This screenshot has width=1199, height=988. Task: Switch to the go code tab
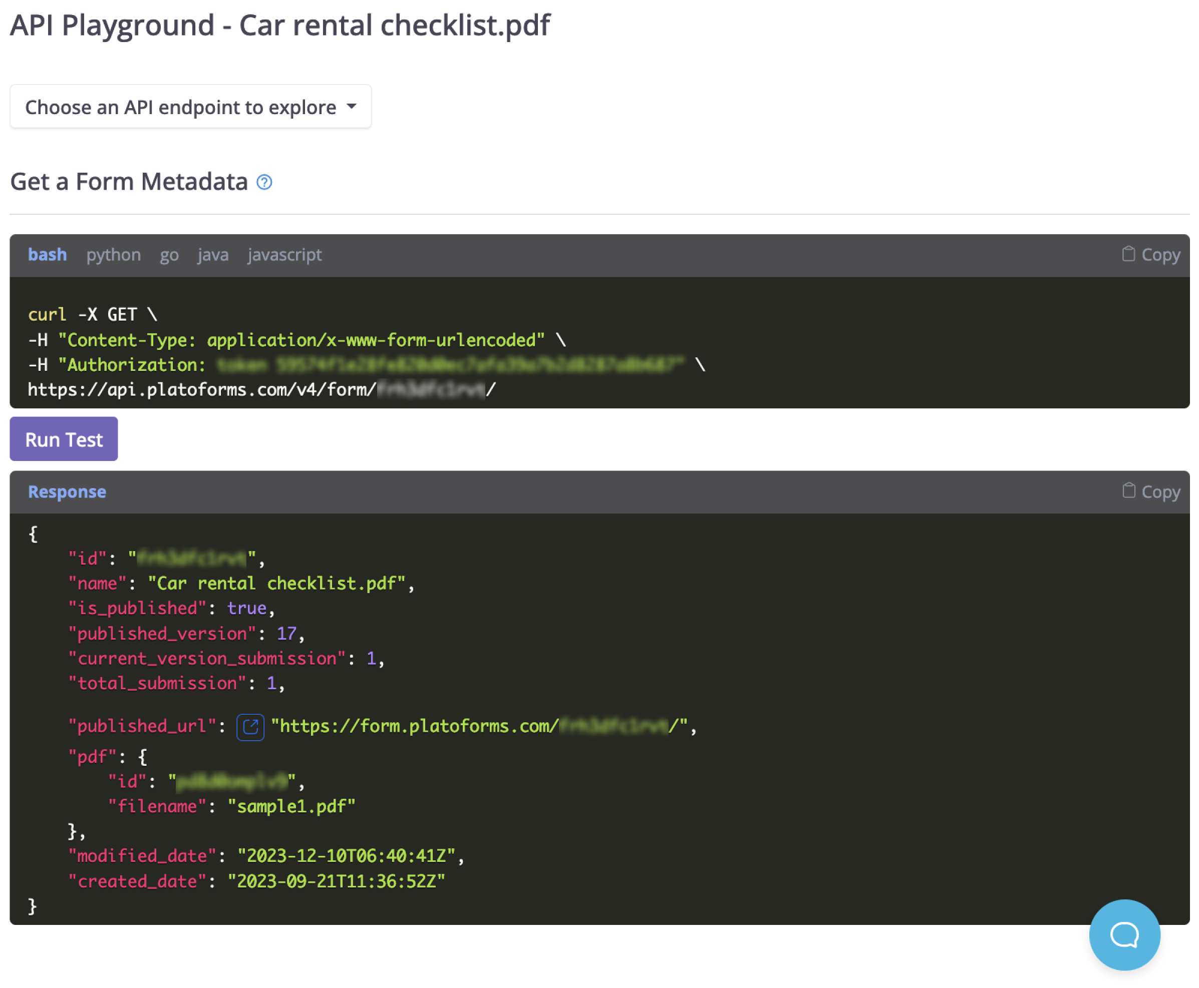[x=169, y=254]
